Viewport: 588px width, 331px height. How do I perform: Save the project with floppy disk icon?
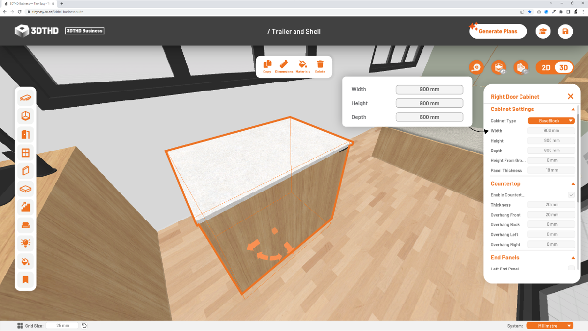pyautogui.click(x=565, y=31)
